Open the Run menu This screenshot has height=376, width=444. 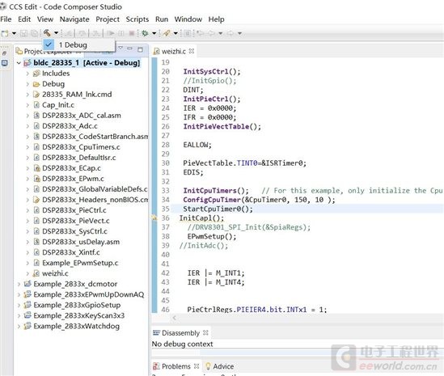[162, 19]
